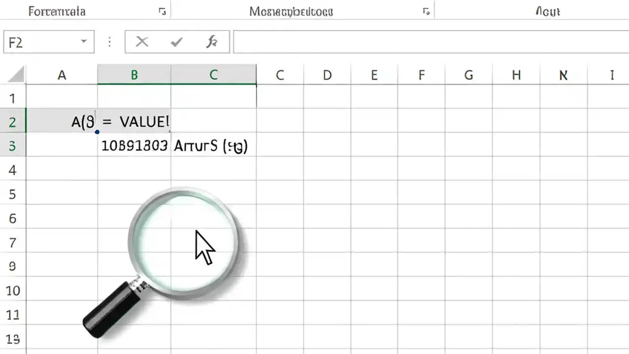Open the Name Box dropdown arrow

point(84,42)
